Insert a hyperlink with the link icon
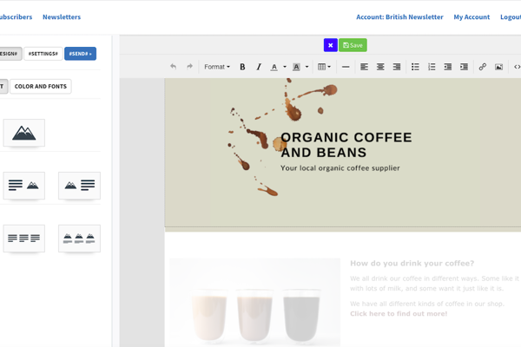 pos(483,67)
